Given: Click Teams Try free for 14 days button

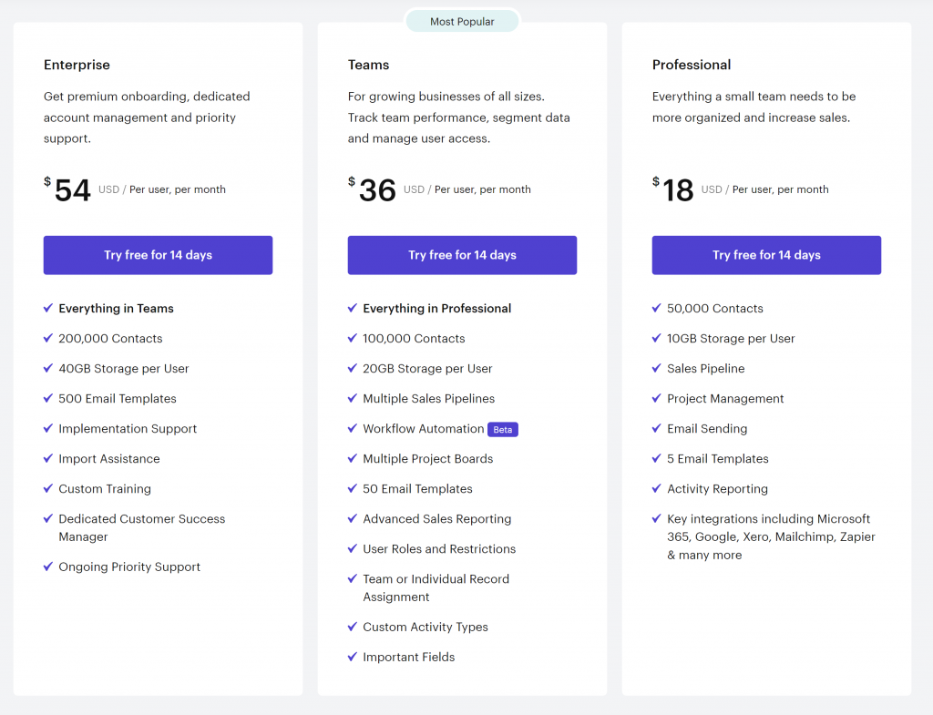Looking at the screenshot, I should pyautogui.click(x=462, y=255).
